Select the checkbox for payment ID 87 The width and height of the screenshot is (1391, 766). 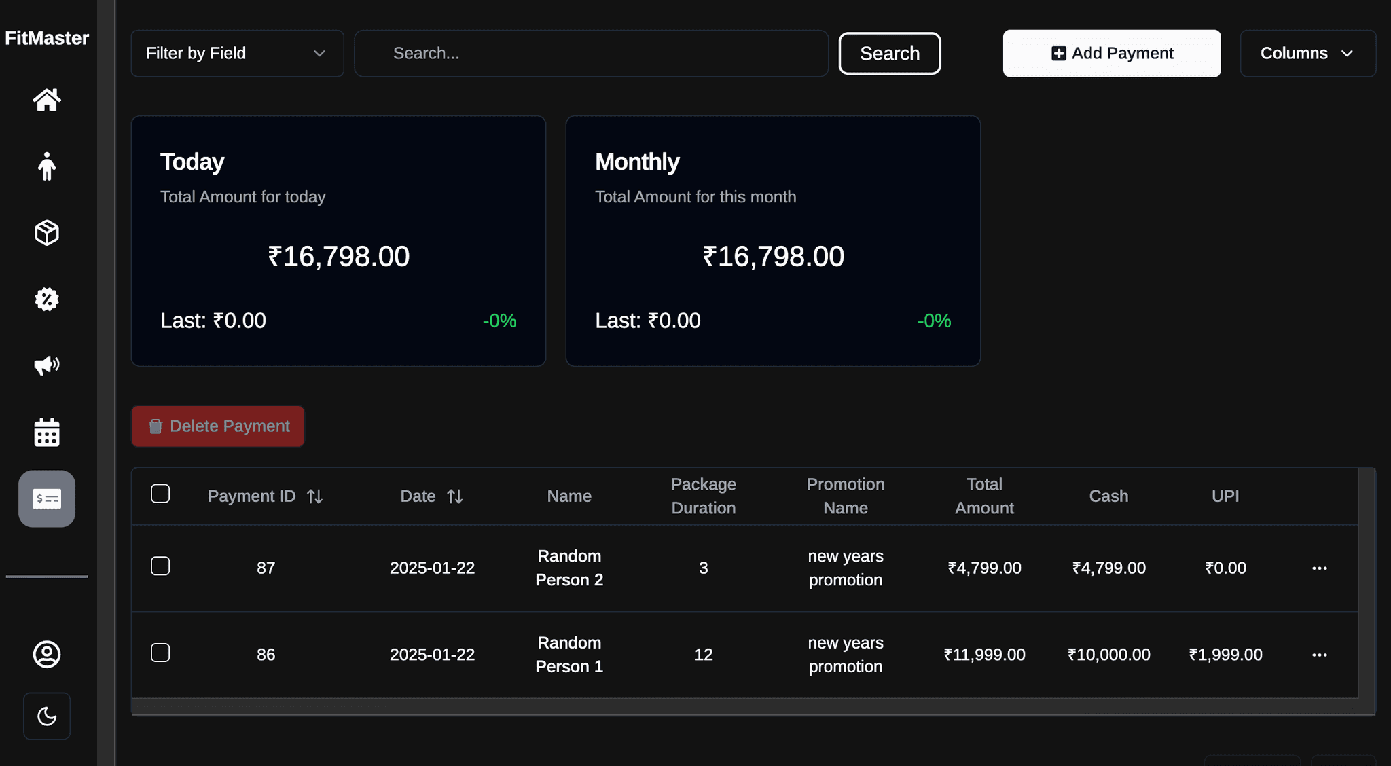pyautogui.click(x=160, y=566)
